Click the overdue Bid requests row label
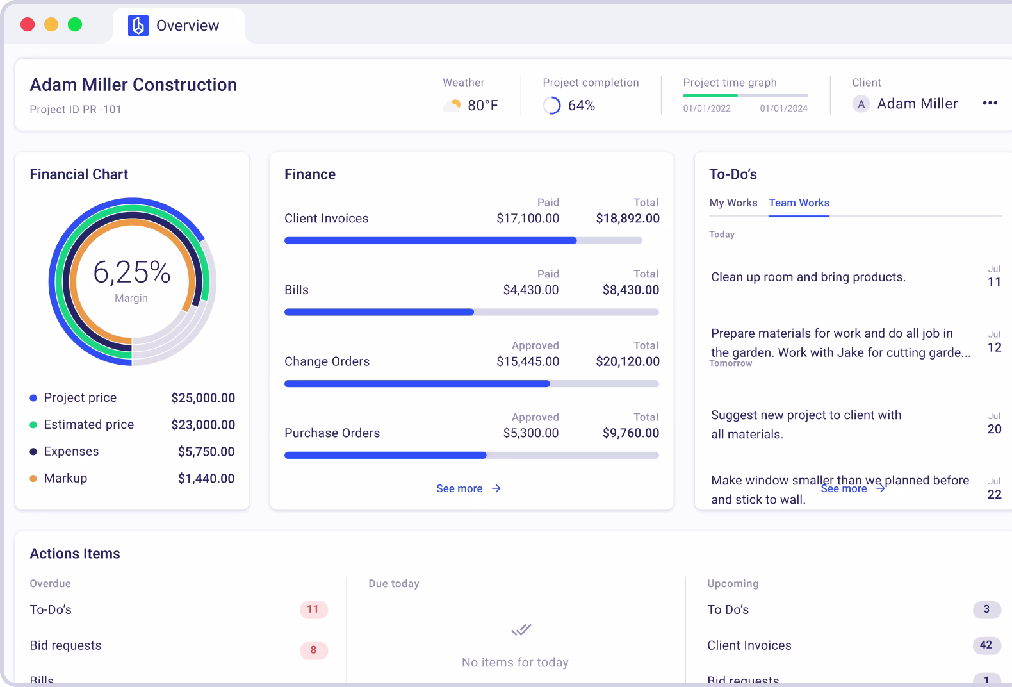The height and width of the screenshot is (687, 1012). 65,645
